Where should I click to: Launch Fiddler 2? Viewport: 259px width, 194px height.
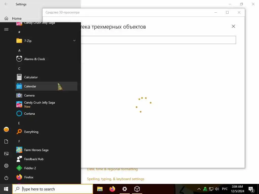tap(46, 168)
